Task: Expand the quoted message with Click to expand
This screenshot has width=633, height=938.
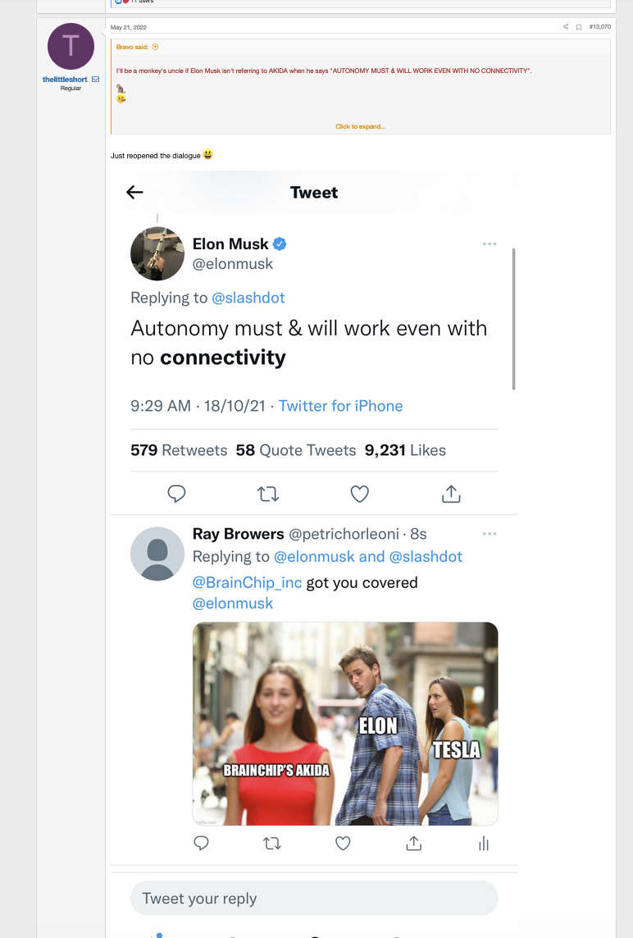Action: pos(360,126)
